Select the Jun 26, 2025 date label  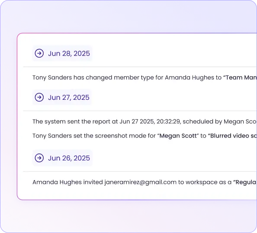tap(69, 158)
